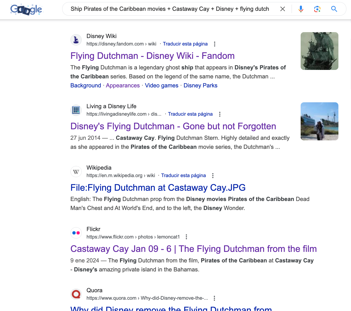The image size is (351, 311).
Task: Open File:Flying Dutchman at Castaway Cay.JPG link
Action: 158,188
